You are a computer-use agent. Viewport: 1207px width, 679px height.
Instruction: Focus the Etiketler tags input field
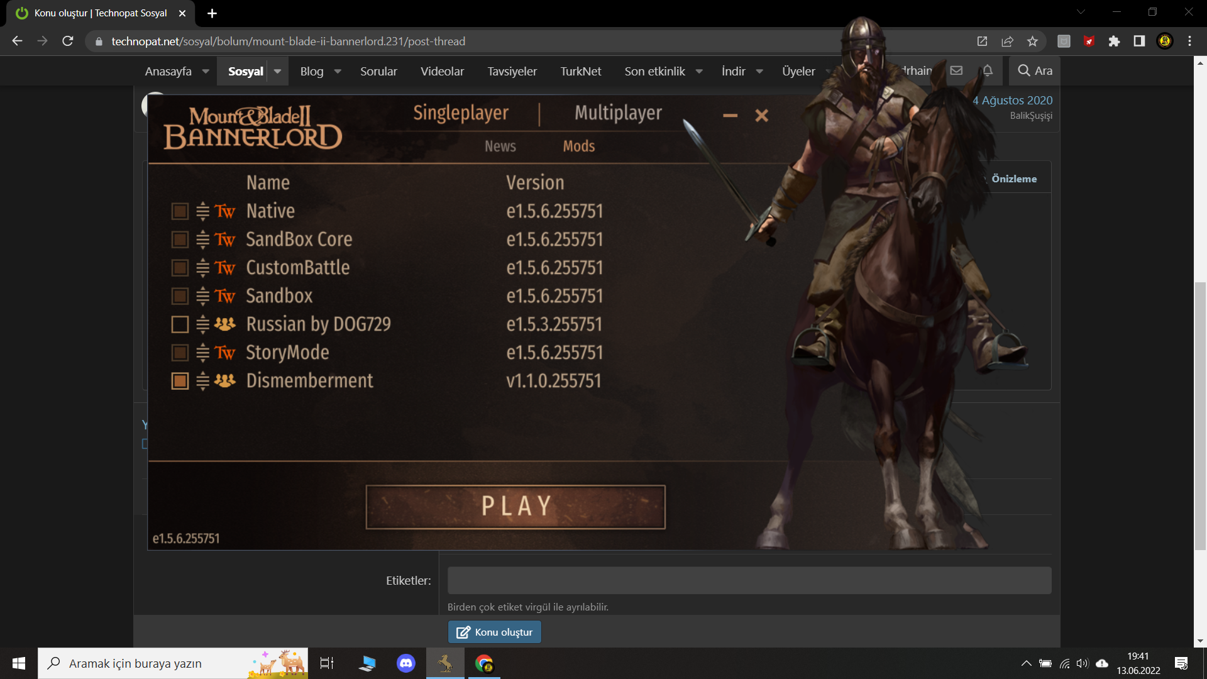pyautogui.click(x=749, y=580)
